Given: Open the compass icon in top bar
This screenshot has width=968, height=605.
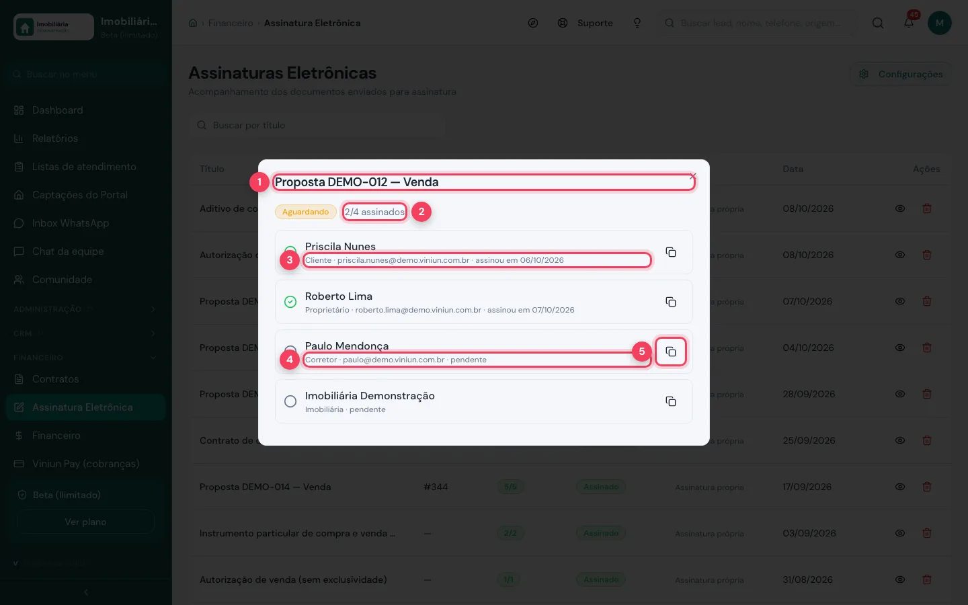Looking at the screenshot, I should 533,23.
